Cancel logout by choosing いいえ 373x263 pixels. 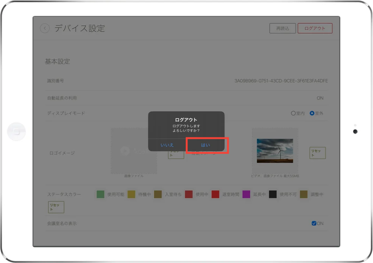[167, 145]
